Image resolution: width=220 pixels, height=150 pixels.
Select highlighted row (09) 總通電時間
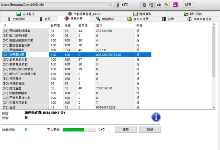point(77,55)
